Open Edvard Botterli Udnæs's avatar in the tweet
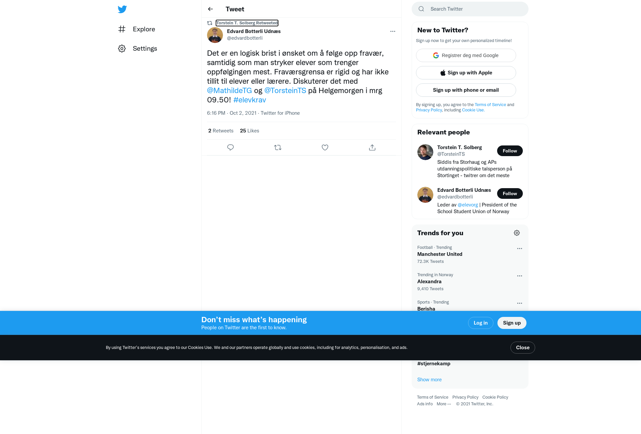The height and width of the screenshot is (434, 641). (215, 35)
